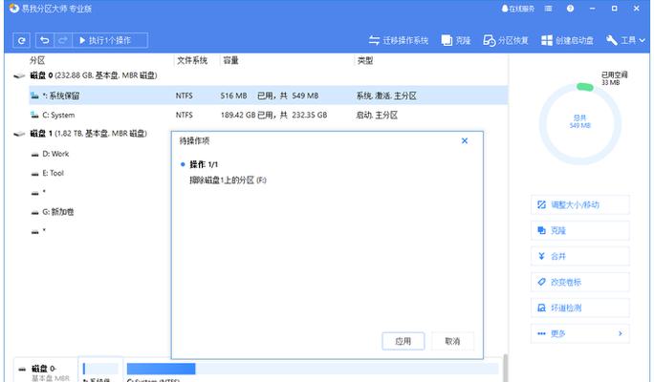This screenshot has width=654, height=382.
Task: Expand the 更多 more options
Action: coord(580,333)
